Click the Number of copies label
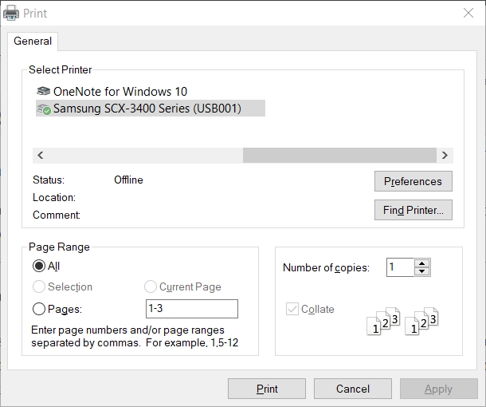 click(326, 267)
